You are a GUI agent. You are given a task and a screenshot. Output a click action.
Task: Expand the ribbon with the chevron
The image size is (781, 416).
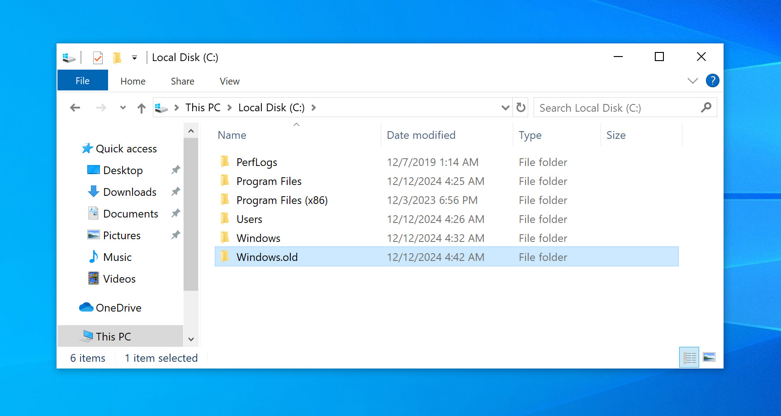tap(692, 81)
